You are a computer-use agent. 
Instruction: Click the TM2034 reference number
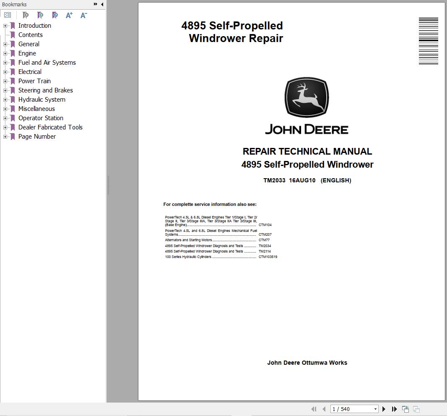tap(265, 246)
